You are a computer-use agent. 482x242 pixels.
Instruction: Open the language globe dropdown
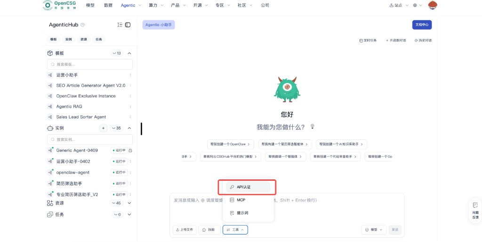tap(417, 5)
